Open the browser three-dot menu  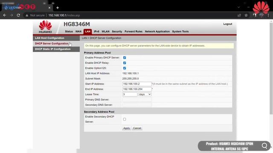(x=268, y=15)
